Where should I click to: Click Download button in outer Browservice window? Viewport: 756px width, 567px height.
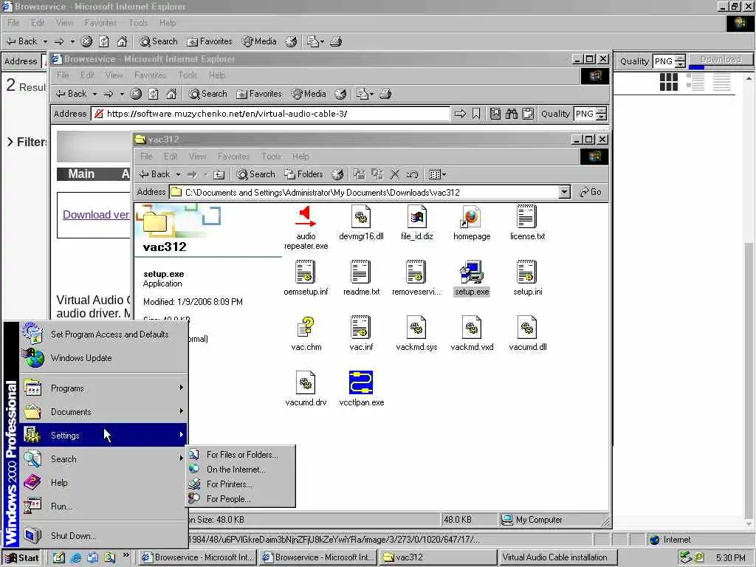pyautogui.click(x=721, y=59)
